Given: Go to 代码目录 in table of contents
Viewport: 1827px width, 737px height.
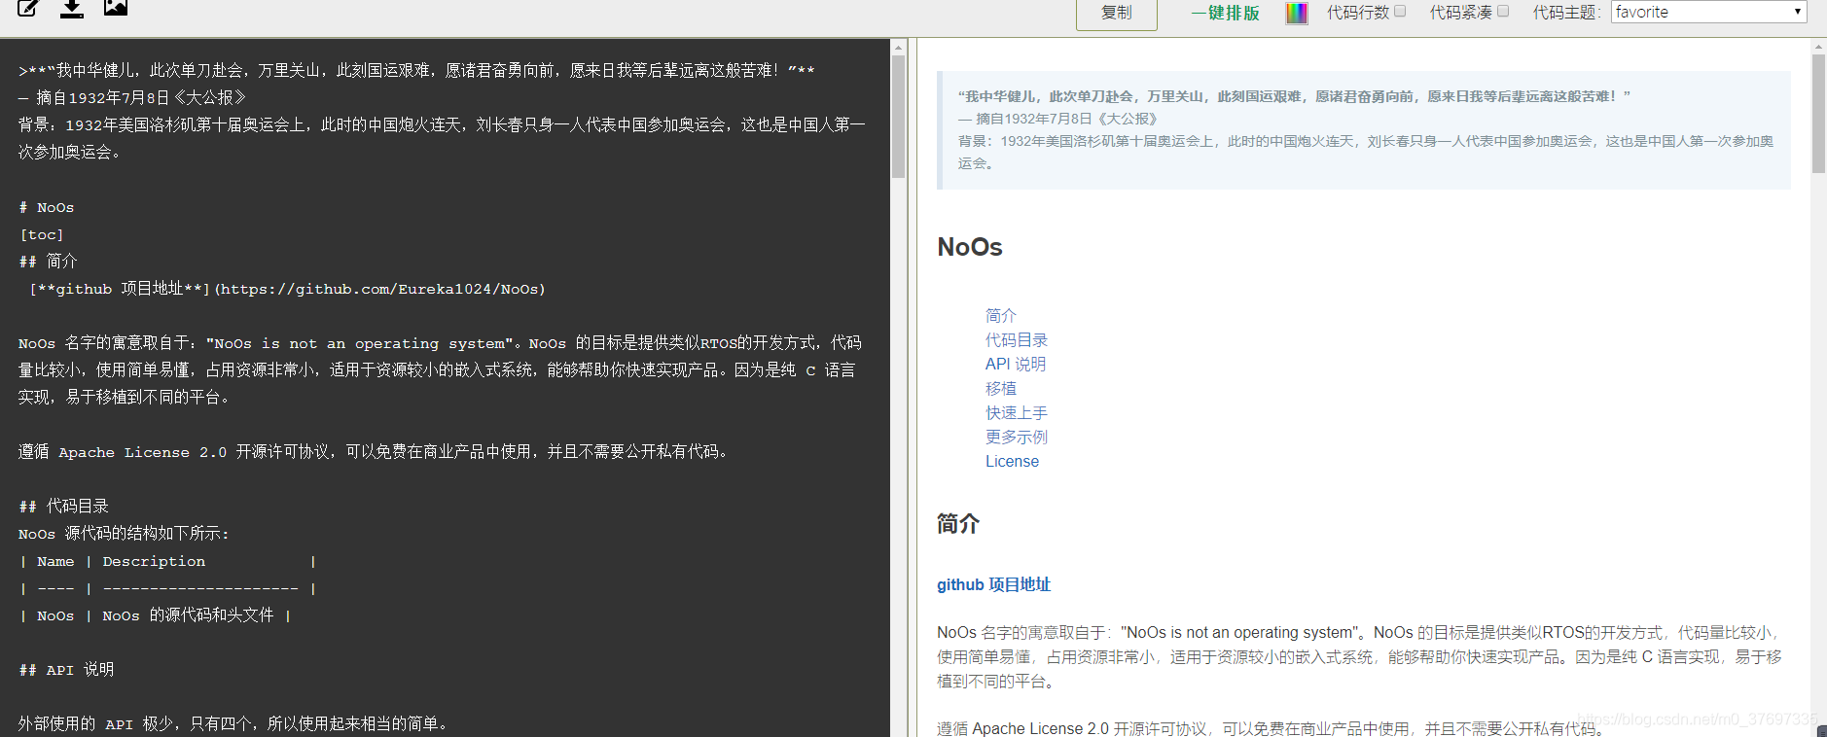Looking at the screenshot, I should tap(1017, 339).
